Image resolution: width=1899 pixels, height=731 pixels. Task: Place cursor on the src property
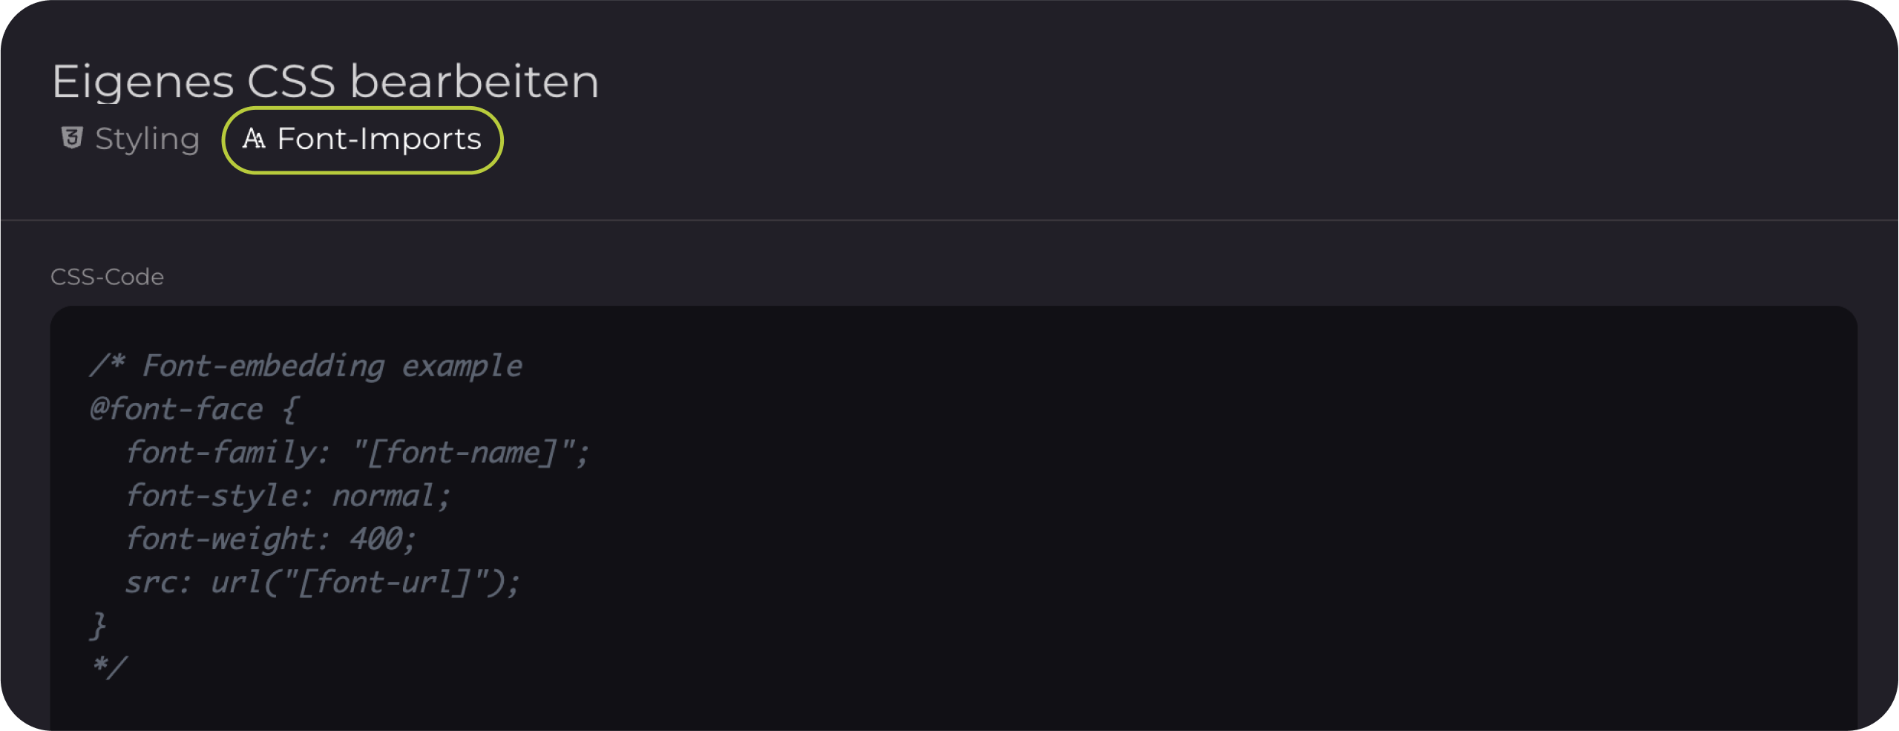pos(151,583)
